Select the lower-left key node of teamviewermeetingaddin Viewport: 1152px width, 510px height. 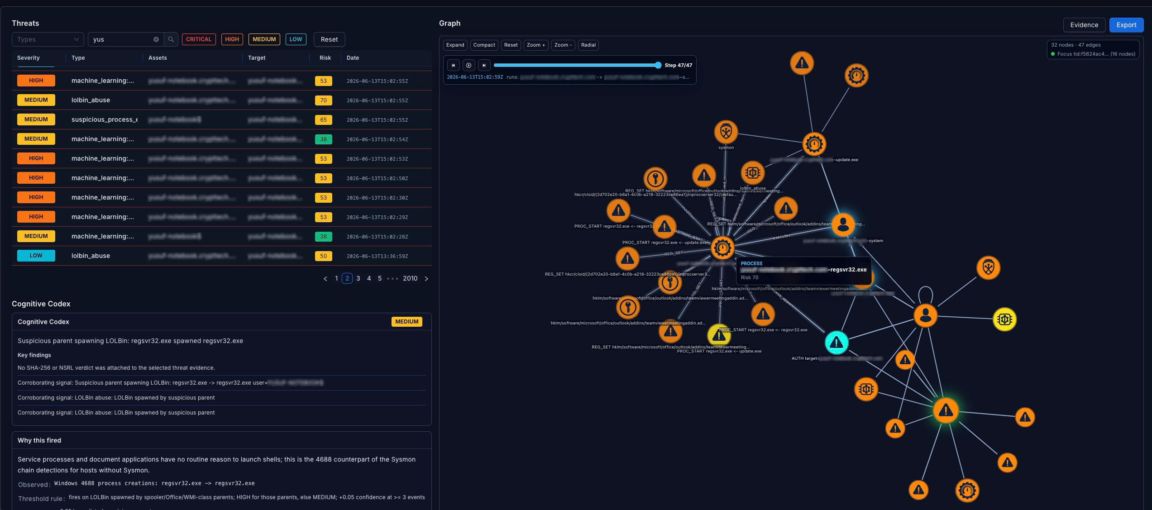click(628, 308)
